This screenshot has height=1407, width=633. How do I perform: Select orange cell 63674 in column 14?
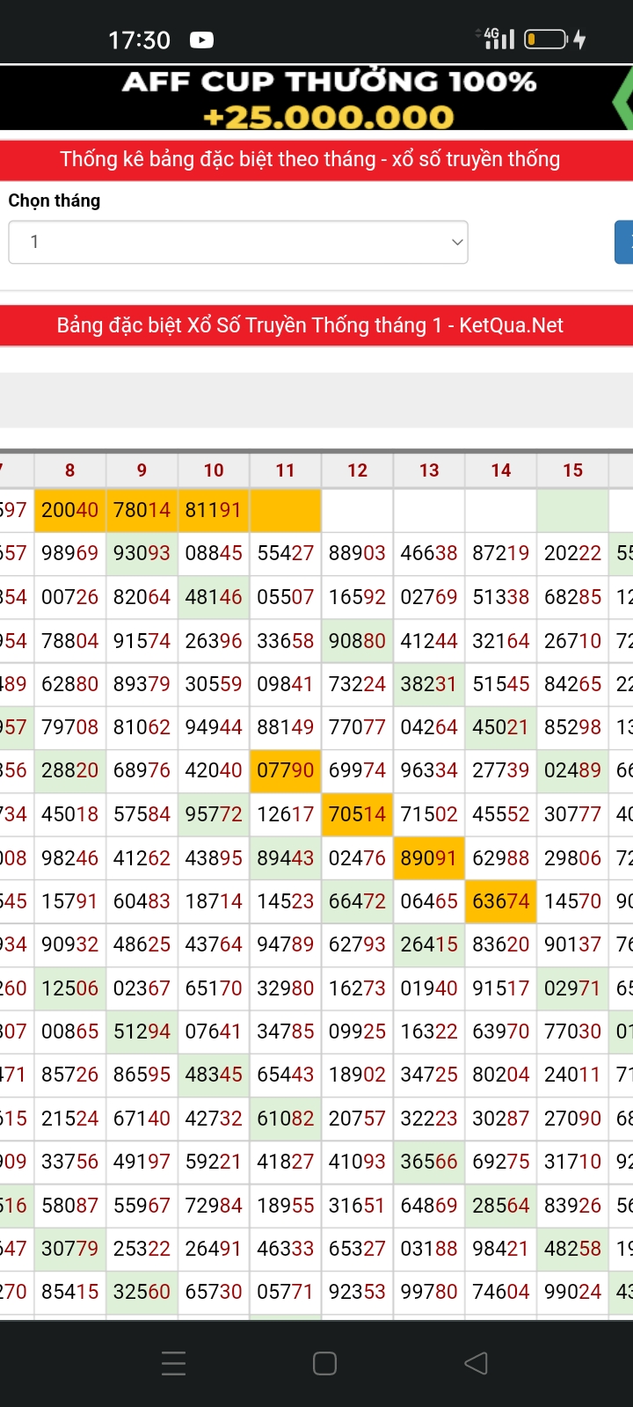[x=500, y=901]
